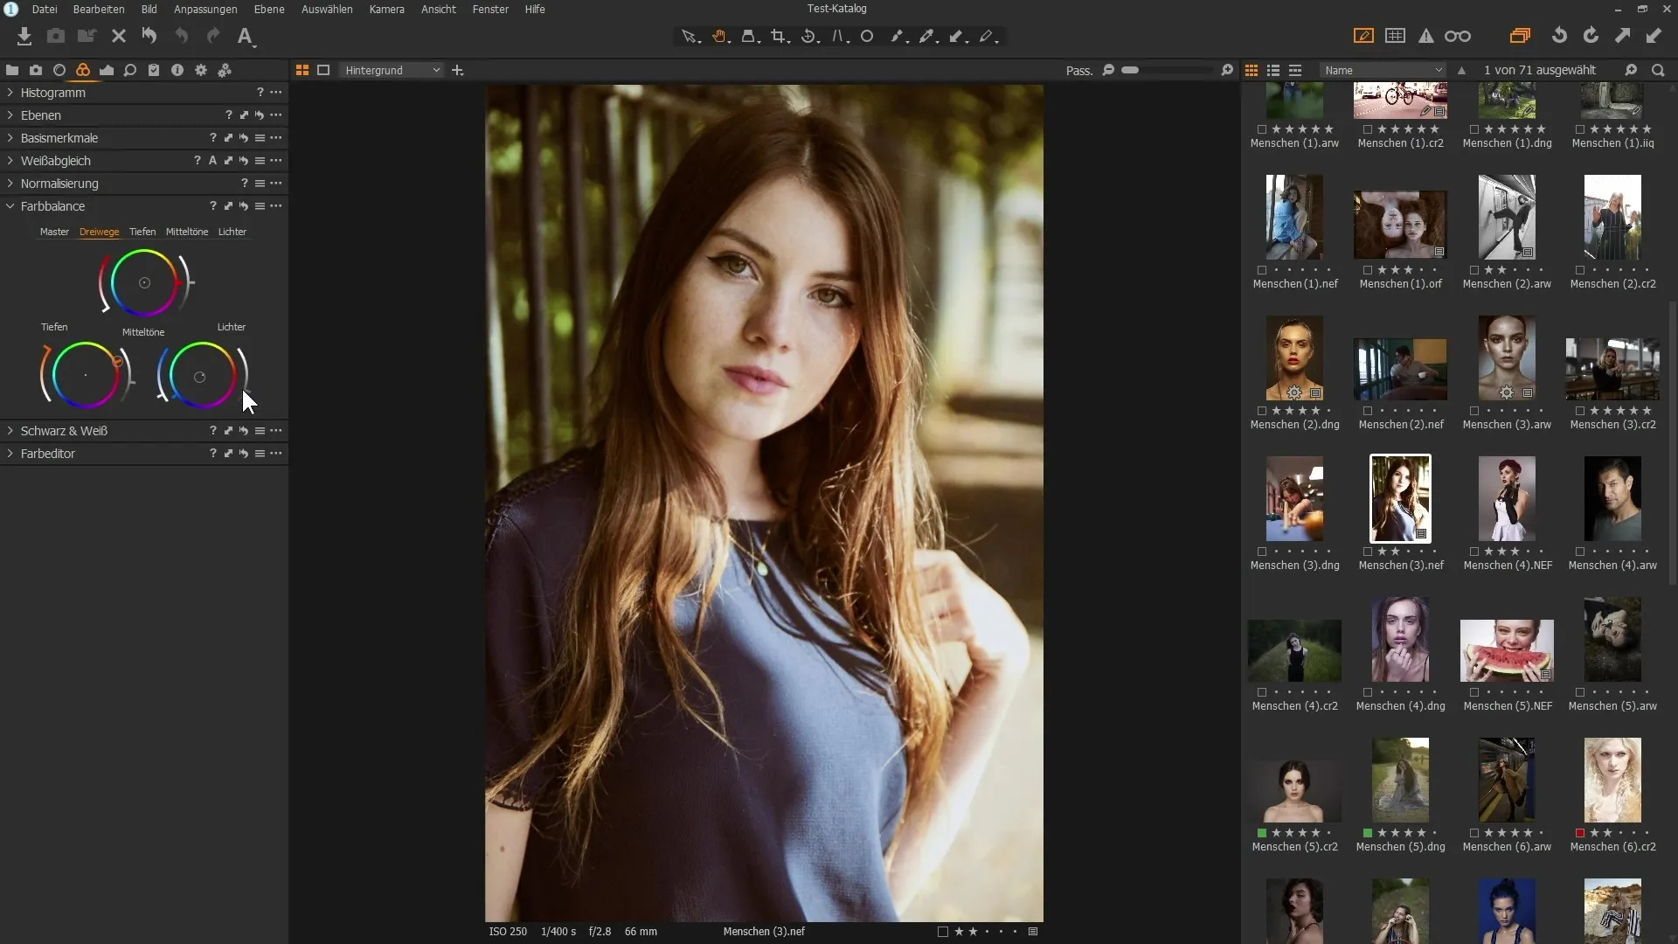The width and height of the screenshot is (1678, 944).
Task: Switch to the Lichter color balance tab
Action: pyautogui.click(x=232, y=232)
